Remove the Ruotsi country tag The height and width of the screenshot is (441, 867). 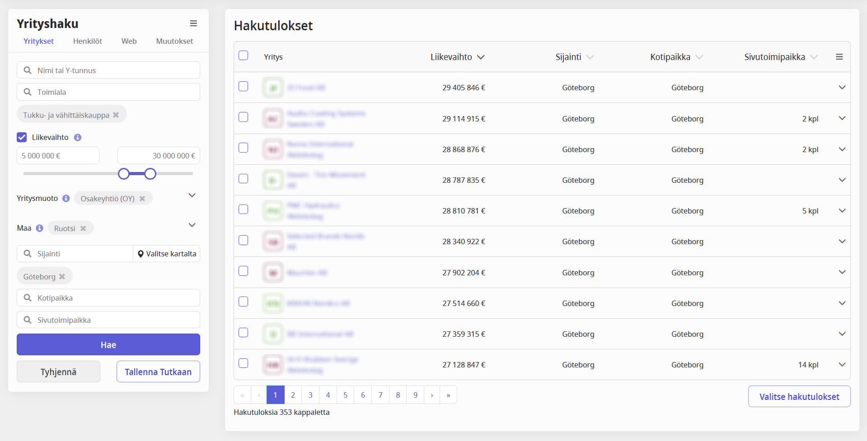tap(83, 228)
